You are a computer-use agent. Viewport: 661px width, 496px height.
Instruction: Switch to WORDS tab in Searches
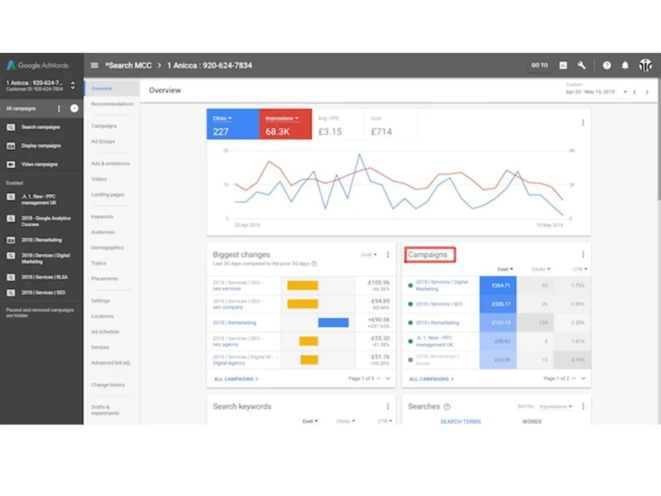pyautogui.click(x=532, y=421)
